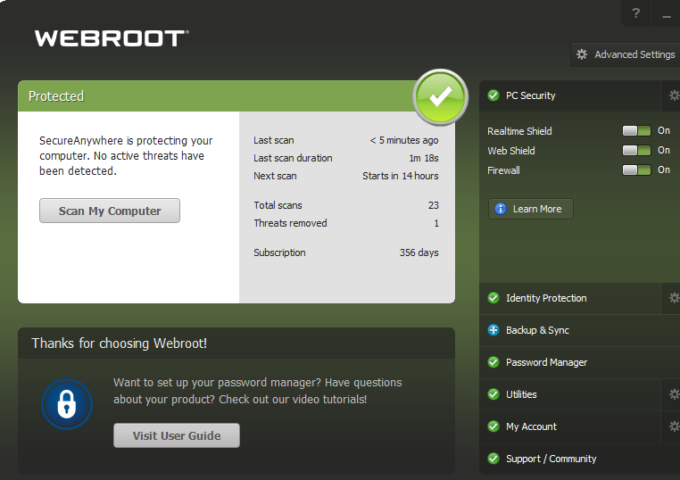Click 'Starts in 14 hours' value

point(401,176)
